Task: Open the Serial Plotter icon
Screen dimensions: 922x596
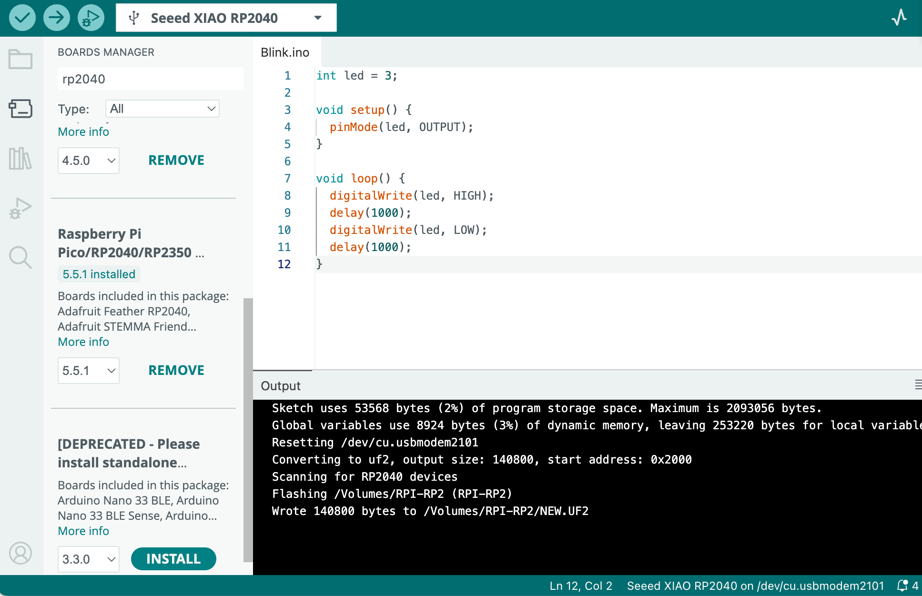Action: (x=899, y=18)
